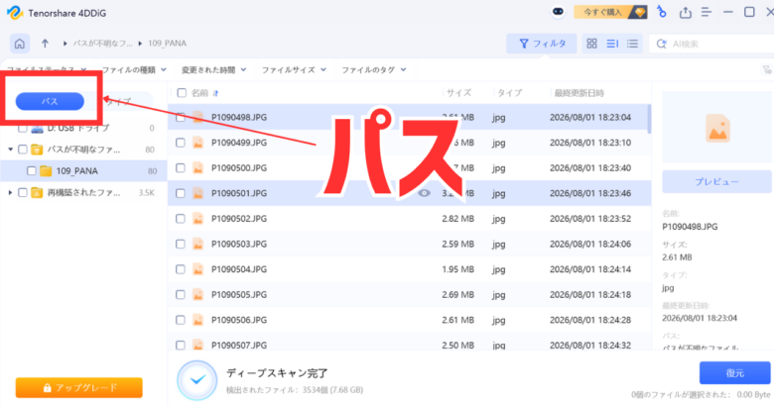
Task: Click the scan complete checkmark icon
Action: (197, 380)
